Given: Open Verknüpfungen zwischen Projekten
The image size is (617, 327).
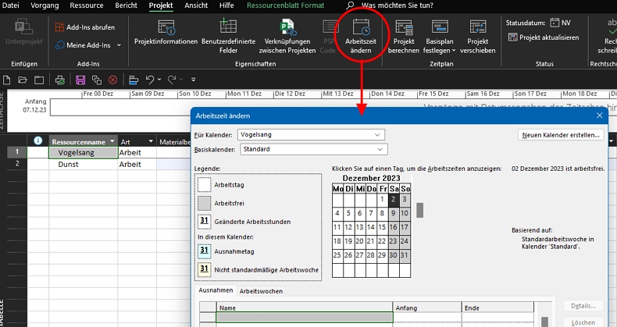Looking at the screenshot, I should 287,36.
